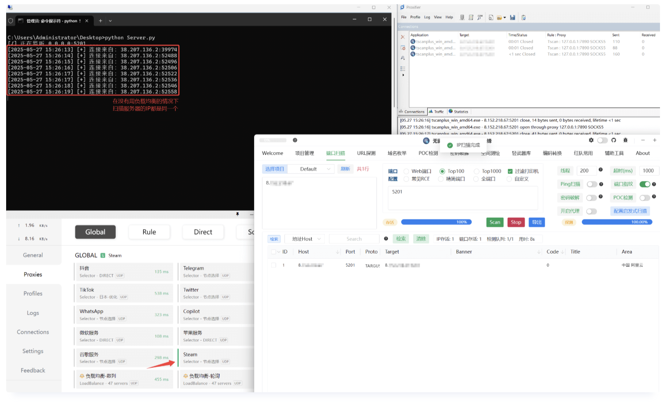Click the 探测 progress bar at 100.00%
This screenshot has height=402, width=667.
tap(617, 222)
